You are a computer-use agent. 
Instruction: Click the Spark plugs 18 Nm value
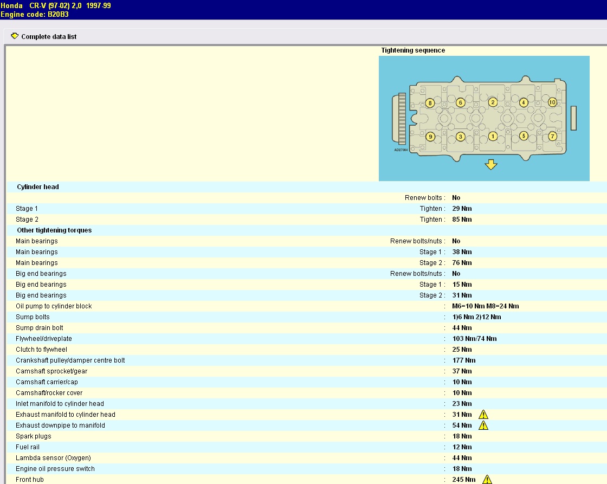(x=462, y=436)
